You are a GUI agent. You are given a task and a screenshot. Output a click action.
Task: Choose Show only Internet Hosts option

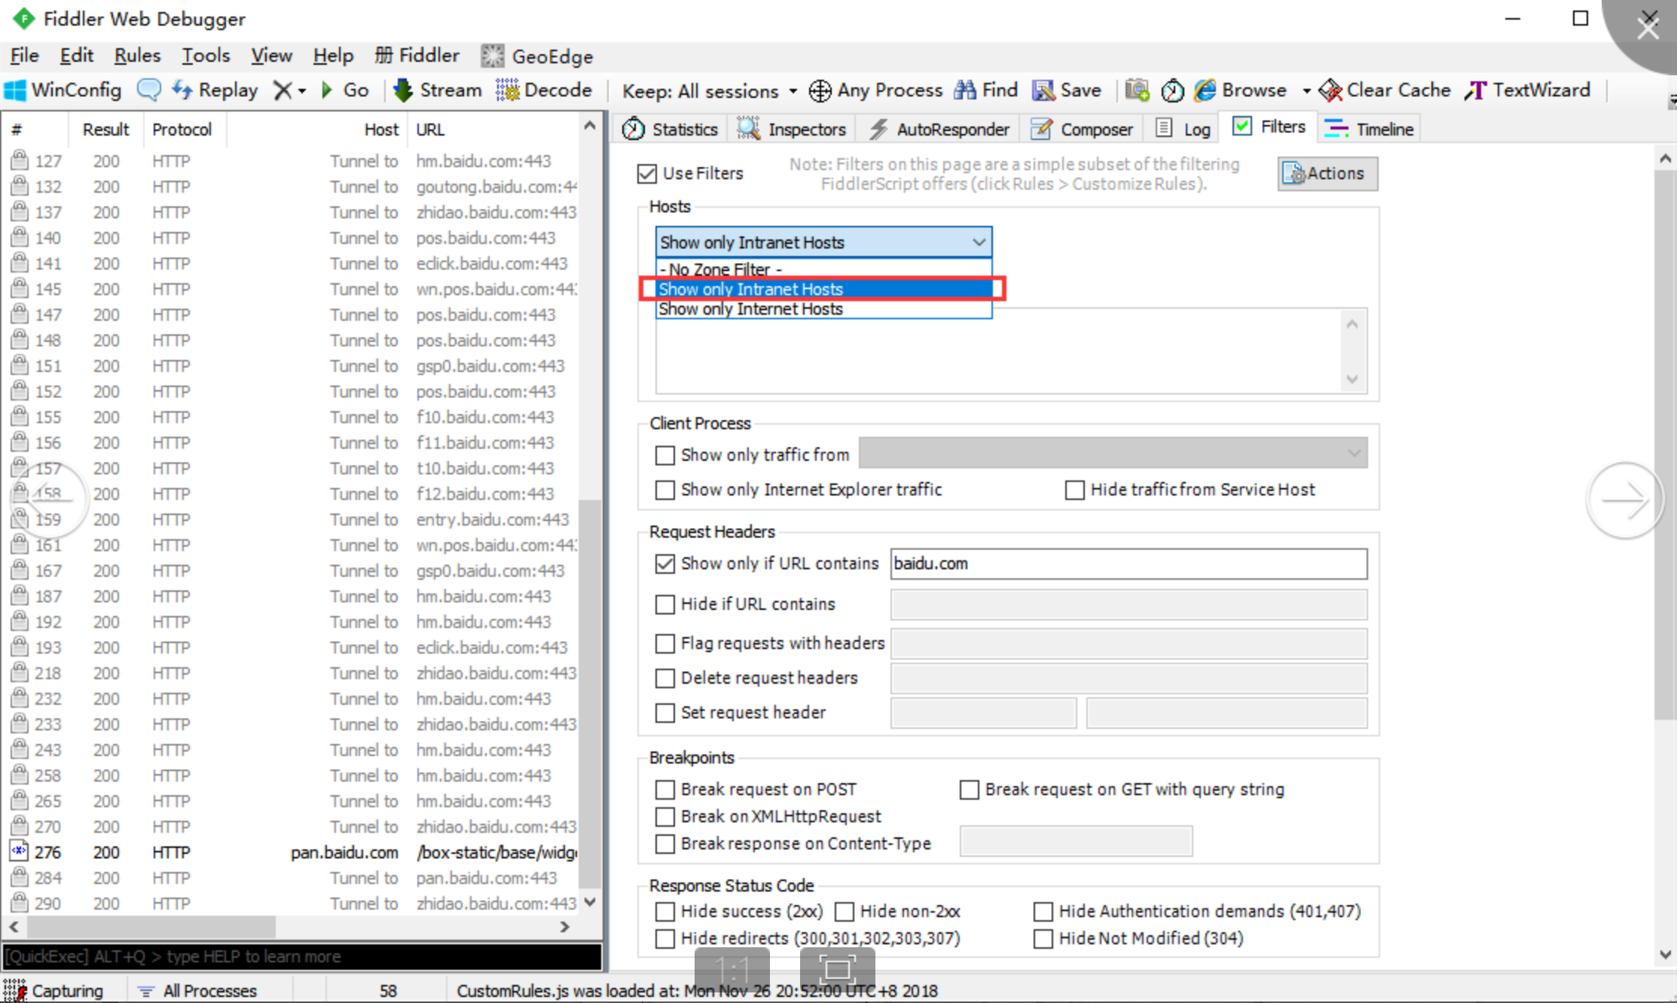click(x=823, y=309)
